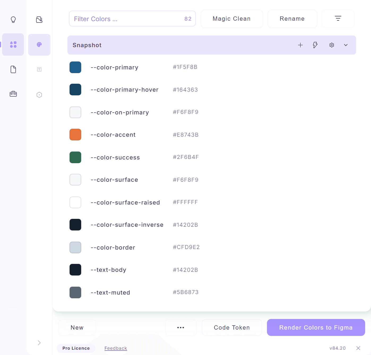
Task: Close the plugin with the X icon
Action: (x=358, y=348)
